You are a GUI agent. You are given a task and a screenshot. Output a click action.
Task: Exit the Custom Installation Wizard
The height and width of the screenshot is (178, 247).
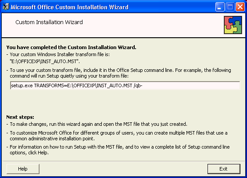coord(224,169)
